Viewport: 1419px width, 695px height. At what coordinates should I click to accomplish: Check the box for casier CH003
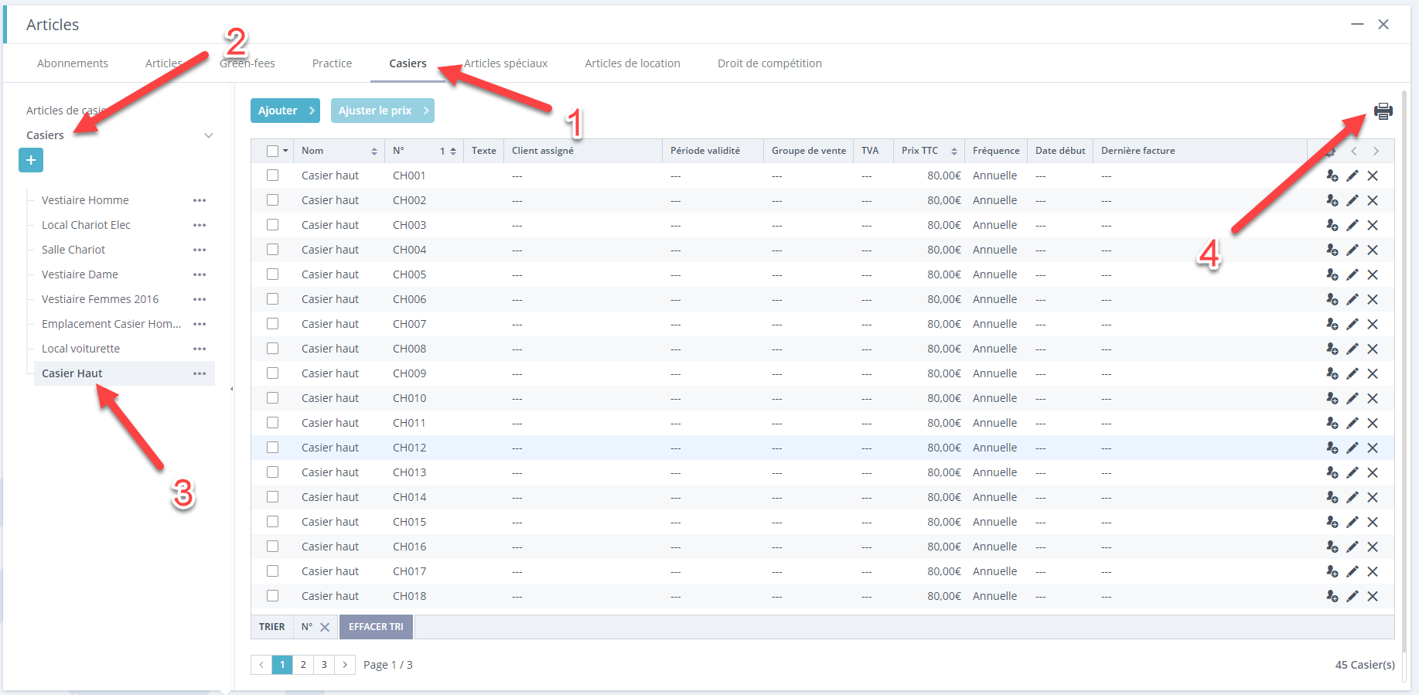tap(272, 225)
